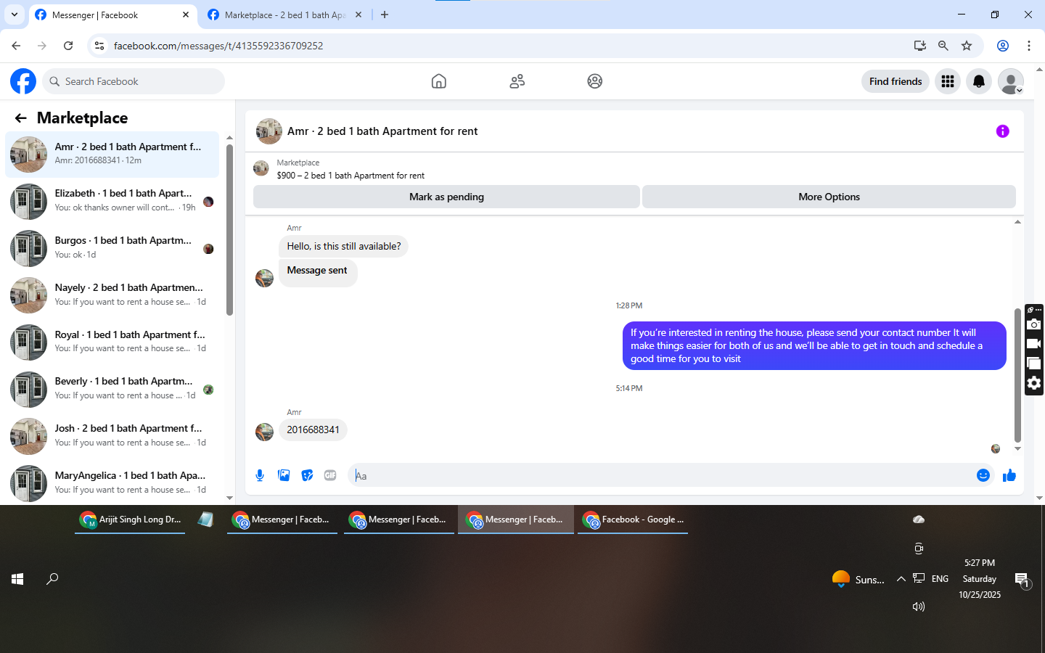
Task: Send a like with thumbs-up icon
Action: [1009, 475]
